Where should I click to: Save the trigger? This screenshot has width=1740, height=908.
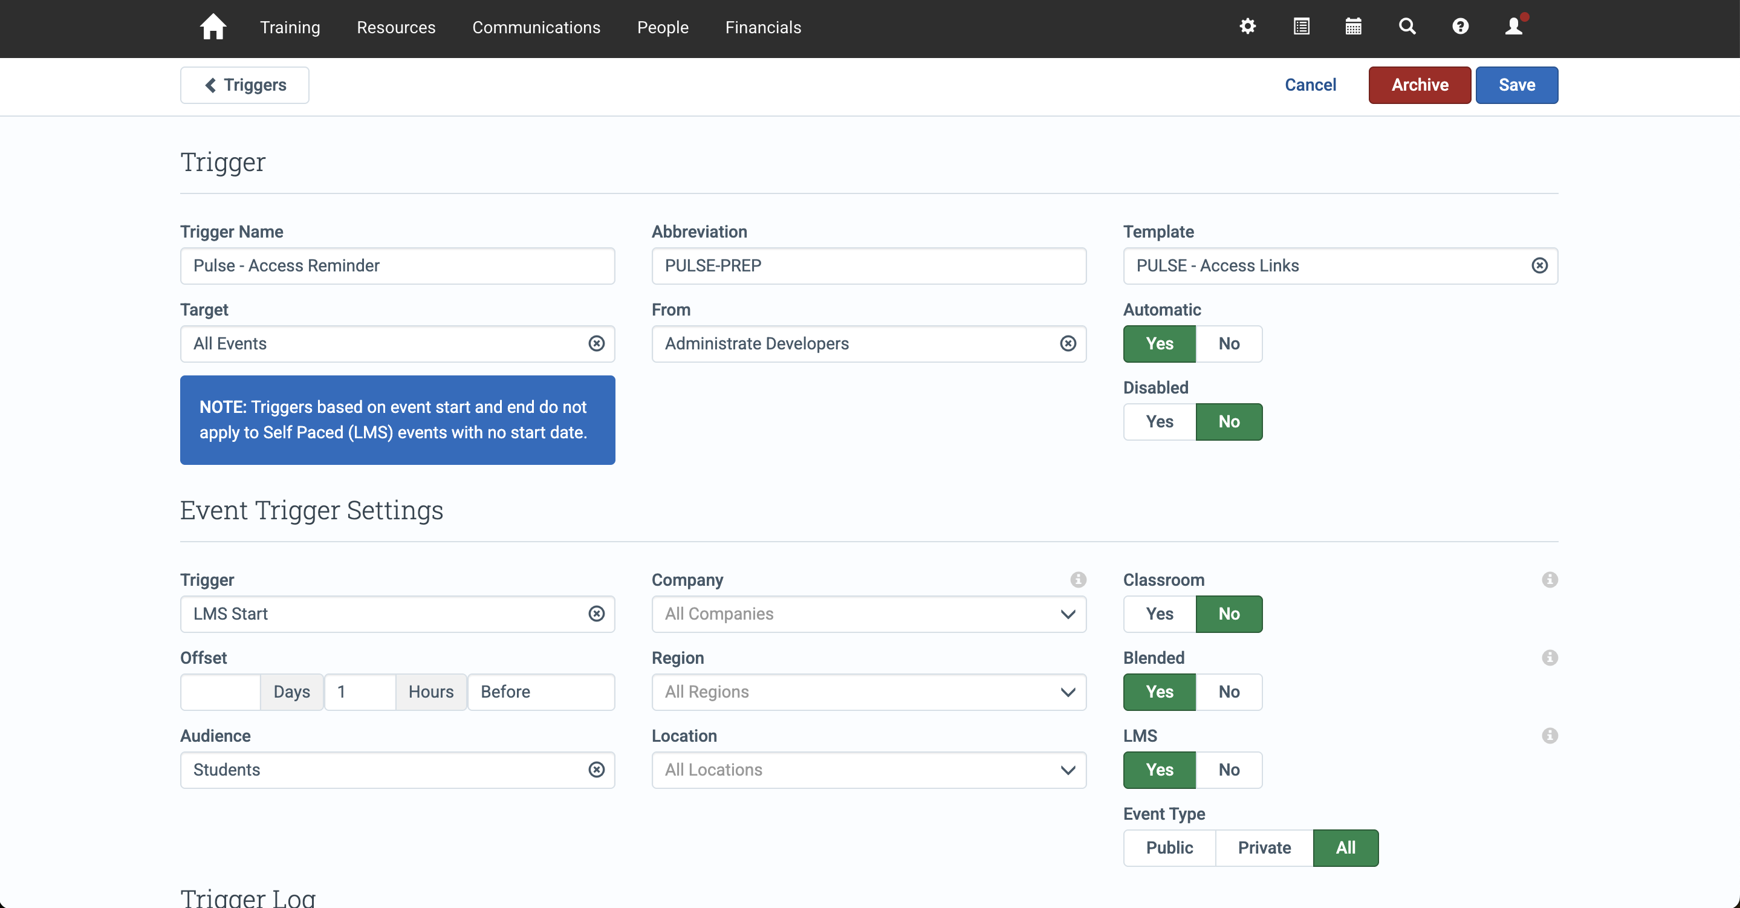(1516, 85)
